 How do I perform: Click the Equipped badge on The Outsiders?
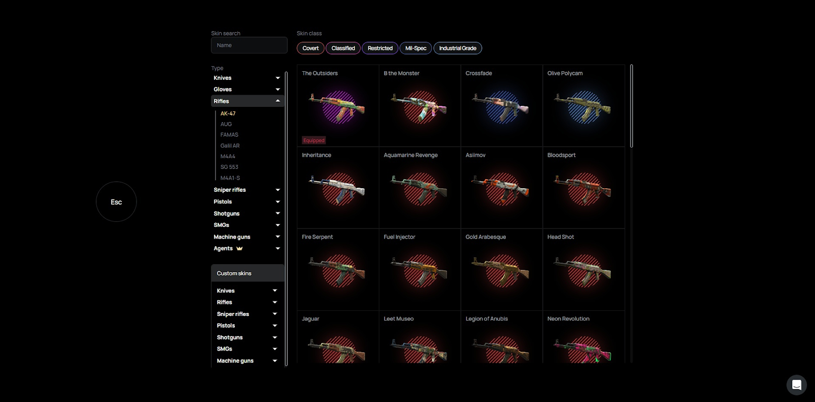tap(314, 140)
